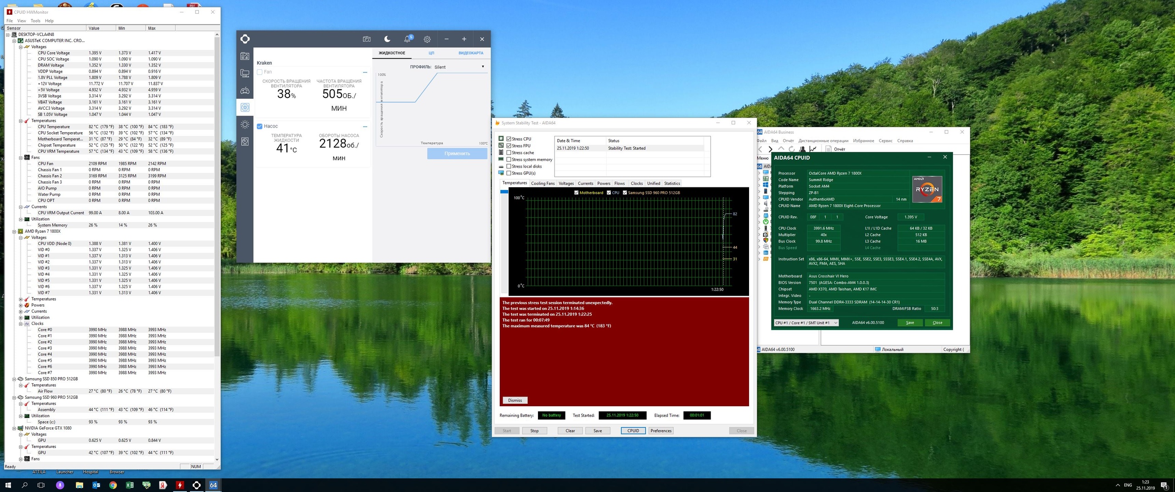
Task: Uncheck Stress FPU option
Action: 509,145
